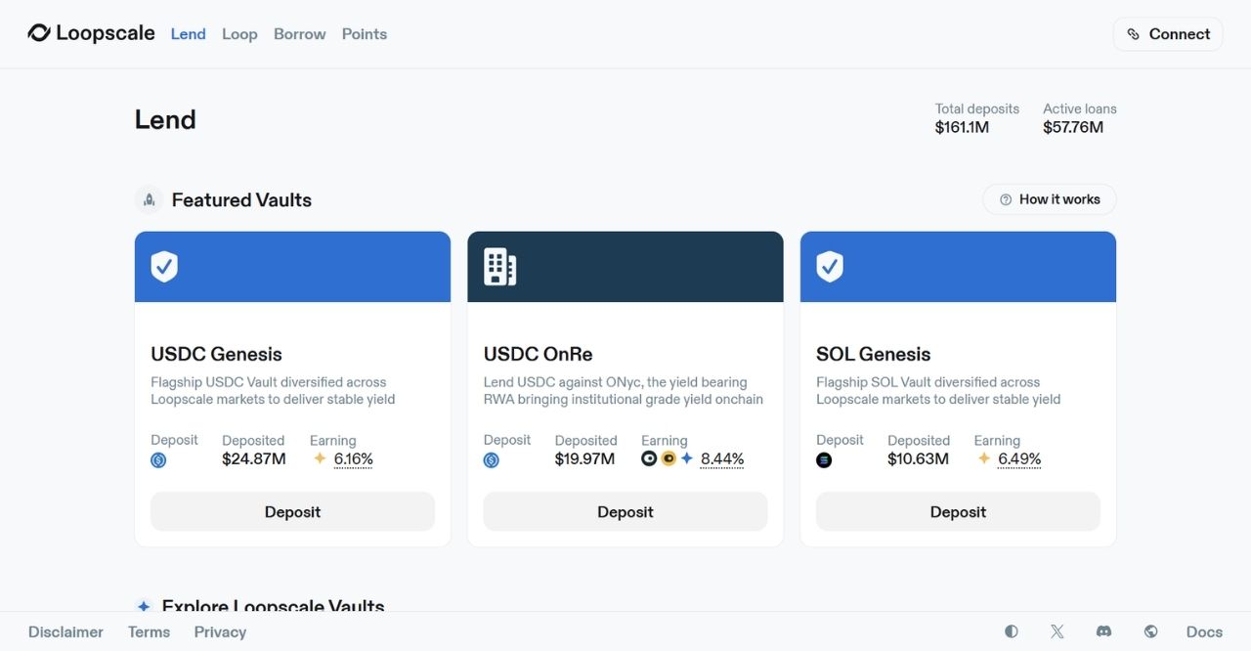1251x651 pixels.
Task: Click the building icon on USDC OnRe card
Action: 499,266
